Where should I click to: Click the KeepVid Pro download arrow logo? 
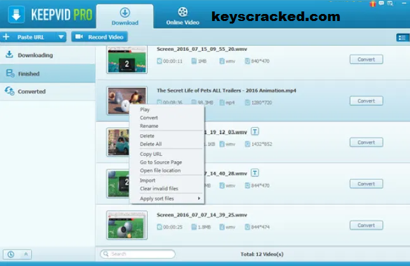(x=17, y=15)
